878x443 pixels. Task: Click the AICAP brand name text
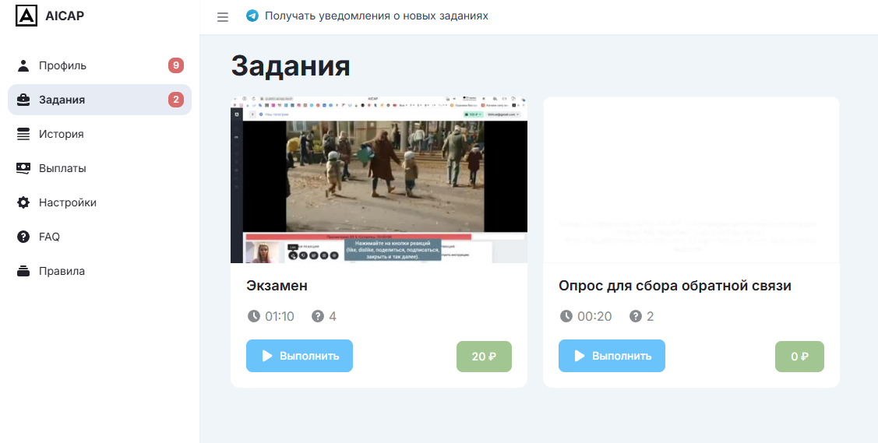(65, 16)
